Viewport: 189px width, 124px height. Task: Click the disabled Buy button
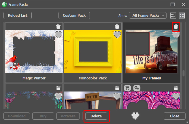tap(43, 116)
